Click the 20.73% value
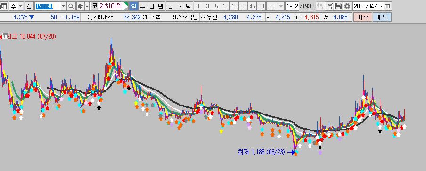 tap(151, 17)
